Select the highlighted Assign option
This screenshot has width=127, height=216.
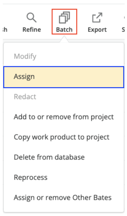(64, 77)
